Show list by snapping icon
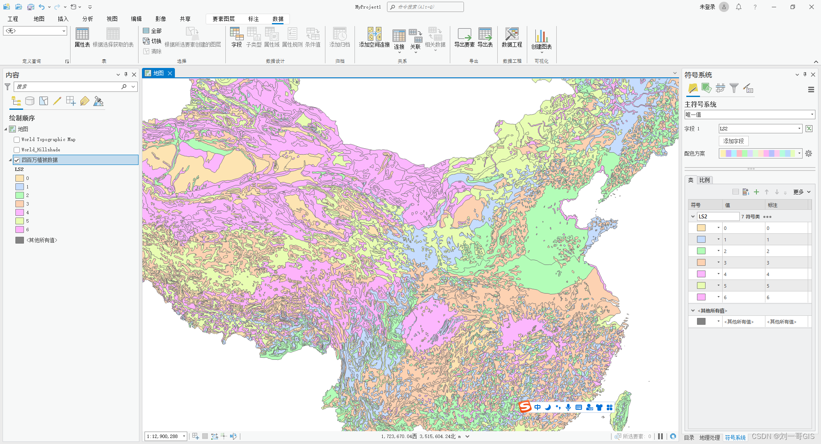Image resolution: width=821 pixels, height=444 pixels. (x=71, y=101)
